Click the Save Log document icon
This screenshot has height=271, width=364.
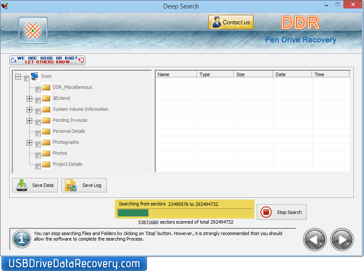[x=70, y=185]
